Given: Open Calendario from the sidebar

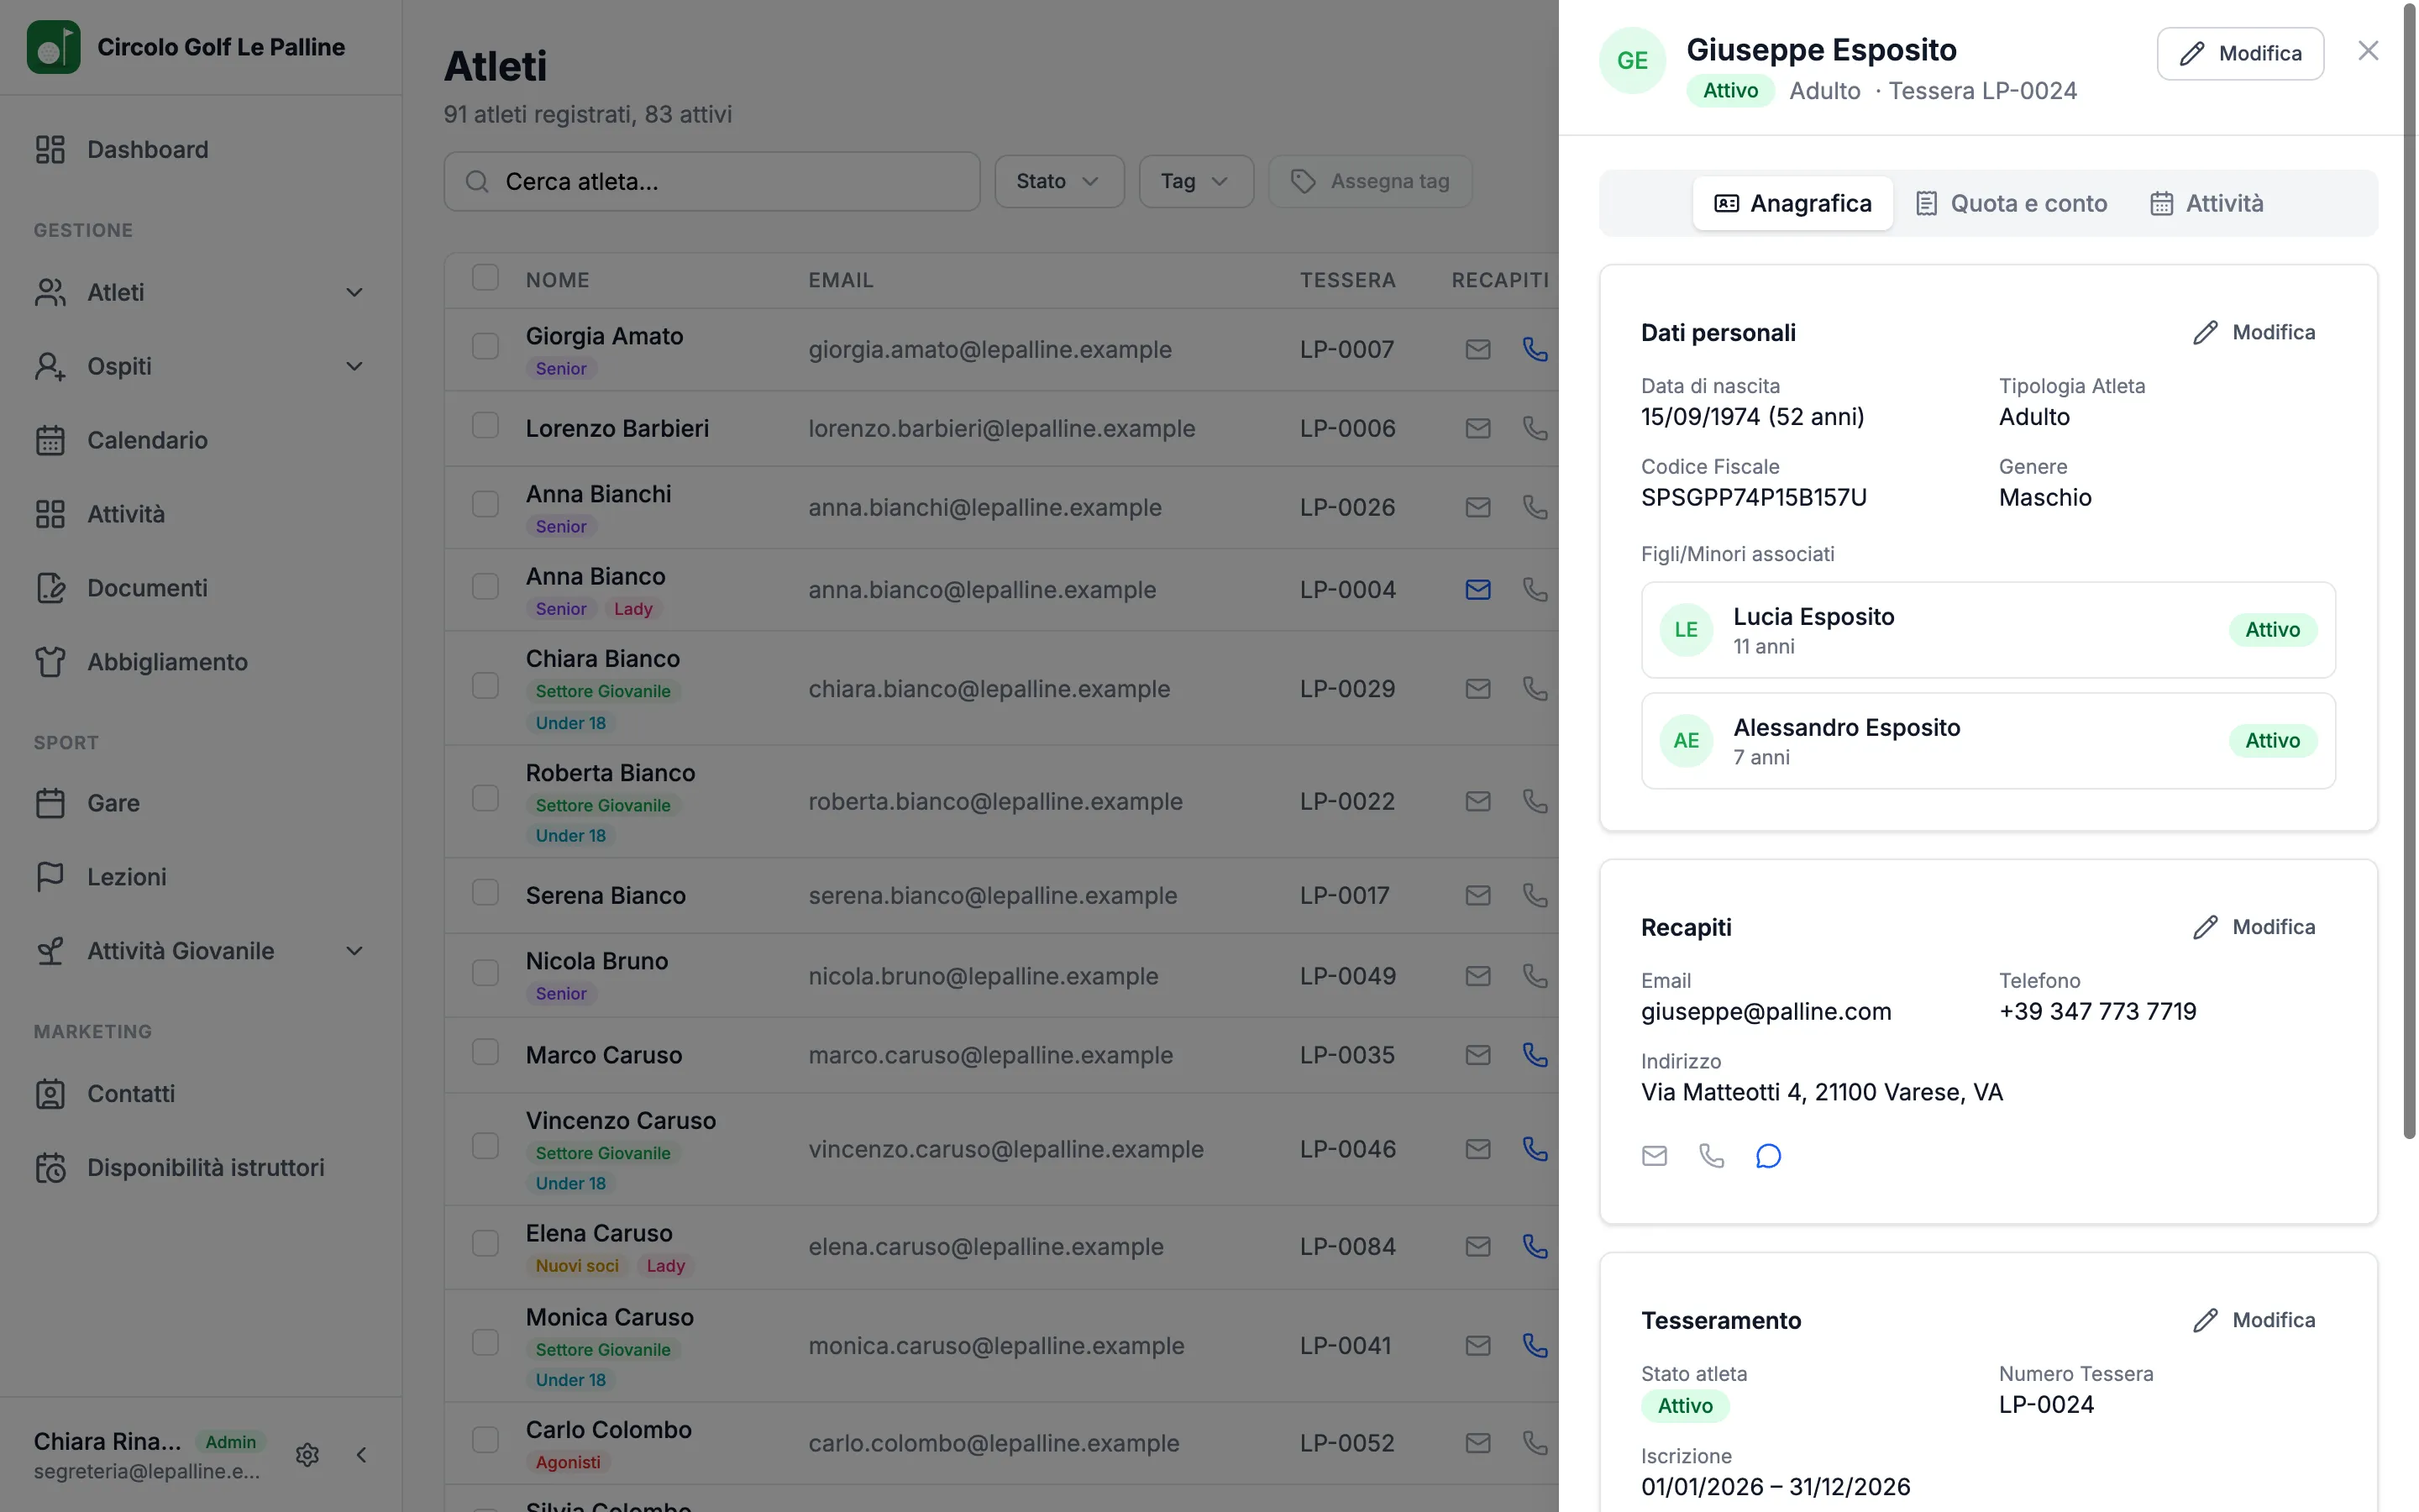Looking at the screenshot, I should [201, 440].
